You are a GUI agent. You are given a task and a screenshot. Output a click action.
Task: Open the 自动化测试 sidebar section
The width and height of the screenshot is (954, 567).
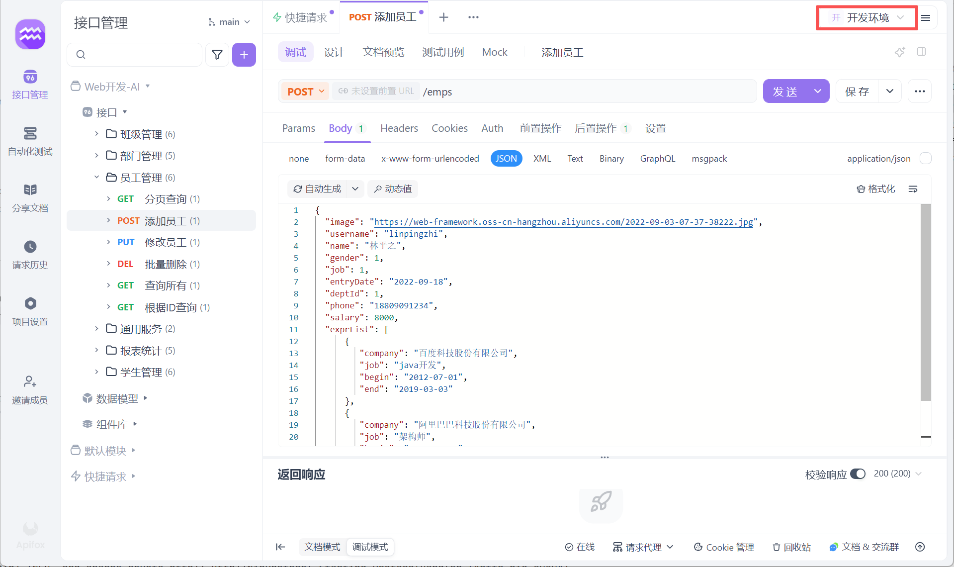[x=30, y=141]
